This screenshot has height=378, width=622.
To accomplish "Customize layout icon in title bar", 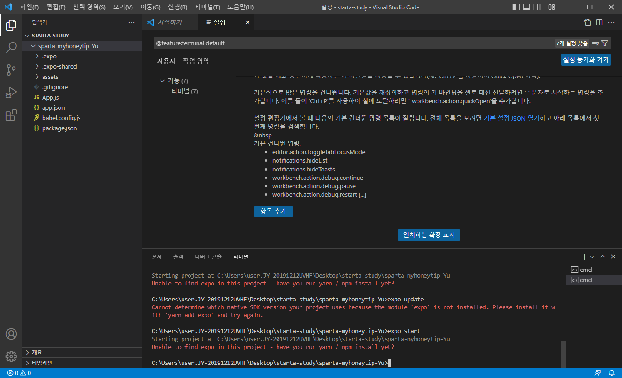I will click(x=552, y=7).
